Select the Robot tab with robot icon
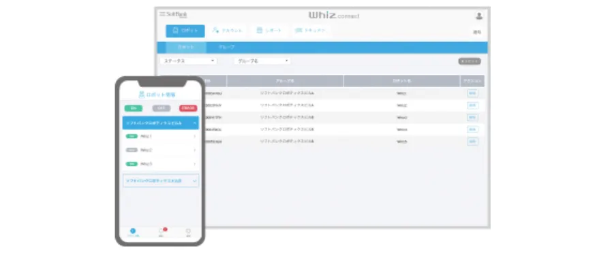Image resolution: width=608 pixels, height=253 pixels. pos(185,31)
